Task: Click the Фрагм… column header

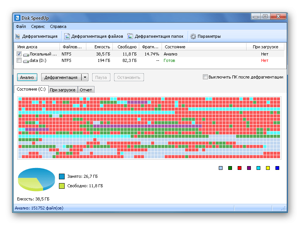Action: [150, 47]
